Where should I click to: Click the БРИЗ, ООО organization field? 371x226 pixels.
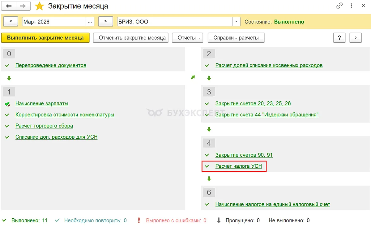(175, 22)
